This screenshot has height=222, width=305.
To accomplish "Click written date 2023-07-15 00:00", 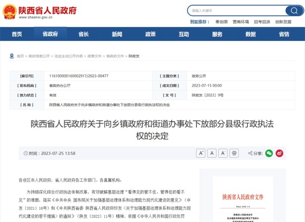I will tap(207, 86).
